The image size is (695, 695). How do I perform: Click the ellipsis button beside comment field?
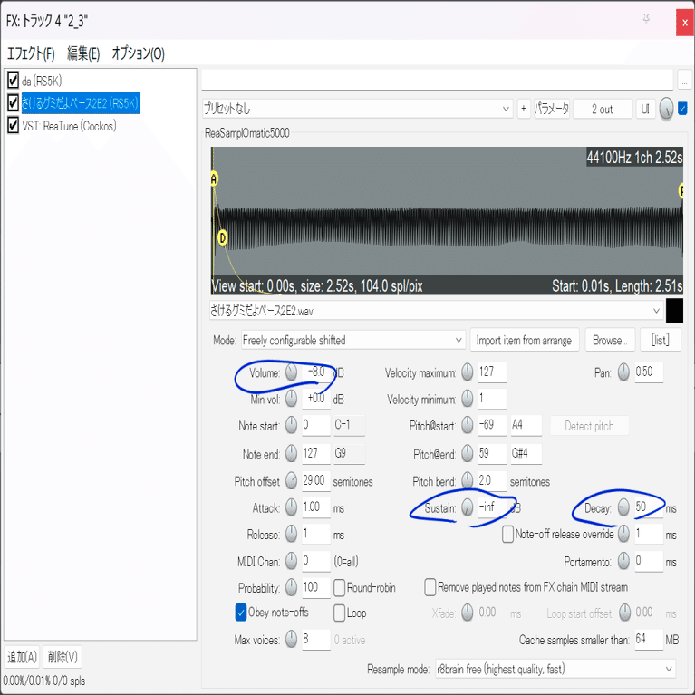684,81
